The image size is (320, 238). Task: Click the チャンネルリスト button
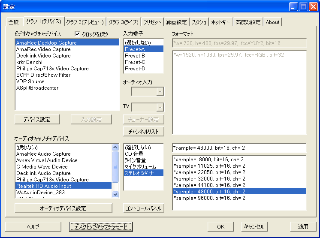pyautogui.click(x=143, y=132)
